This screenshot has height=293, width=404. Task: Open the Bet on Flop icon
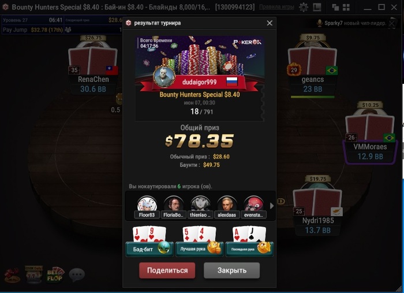[55, 275]
